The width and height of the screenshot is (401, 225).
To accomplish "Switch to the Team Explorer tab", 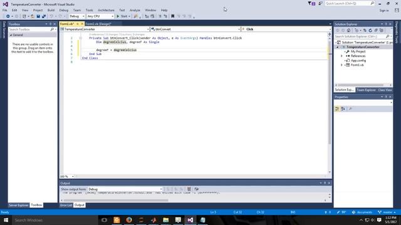I will point(366,90).
